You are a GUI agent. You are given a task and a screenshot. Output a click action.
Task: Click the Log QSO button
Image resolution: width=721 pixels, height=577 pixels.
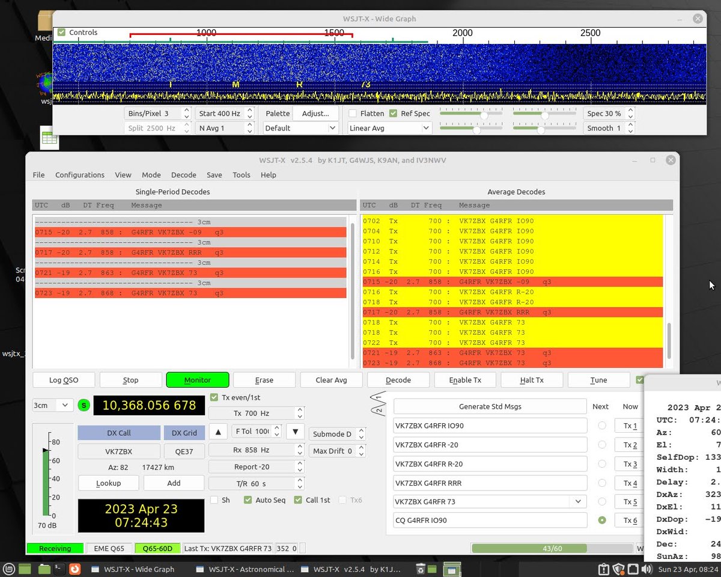tap(63, 380)
